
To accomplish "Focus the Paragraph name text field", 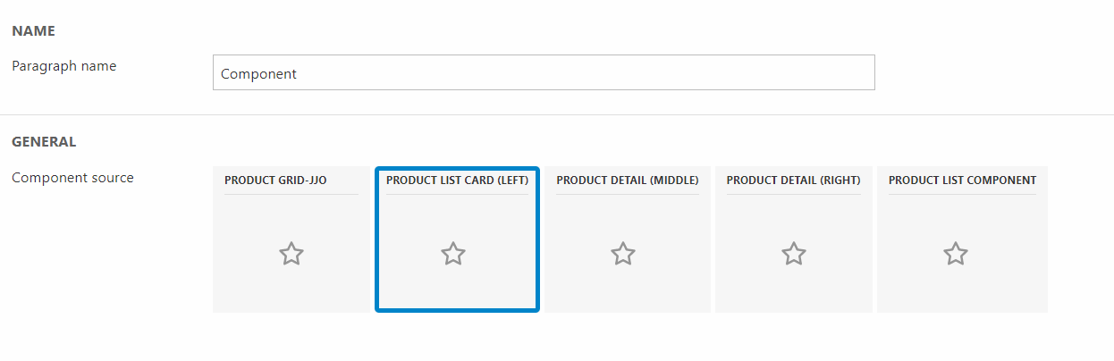I will coord(544,73).
